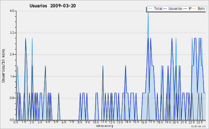Click the y-axis value 2.4

coord(12,54)
